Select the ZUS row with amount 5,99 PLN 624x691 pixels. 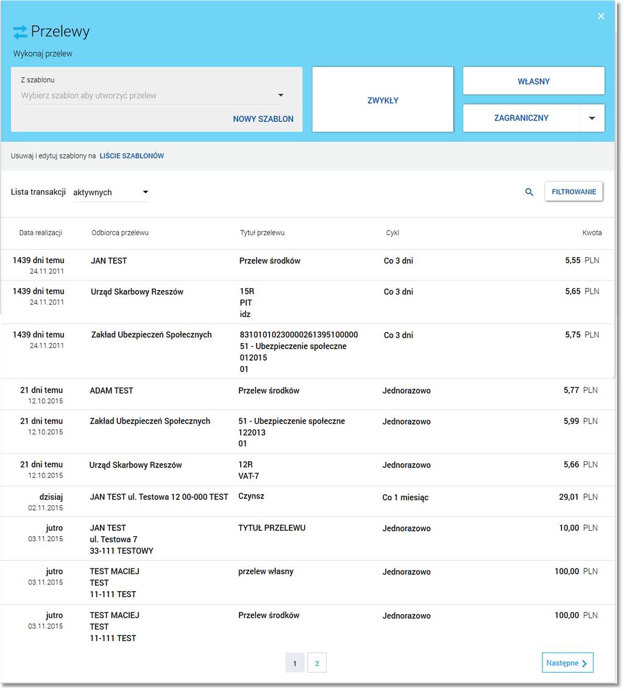307,432
